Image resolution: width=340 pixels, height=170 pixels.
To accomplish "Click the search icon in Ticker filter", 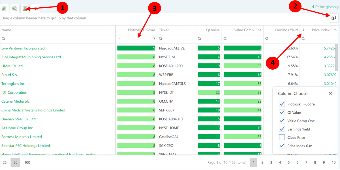I will click(160, 38).
